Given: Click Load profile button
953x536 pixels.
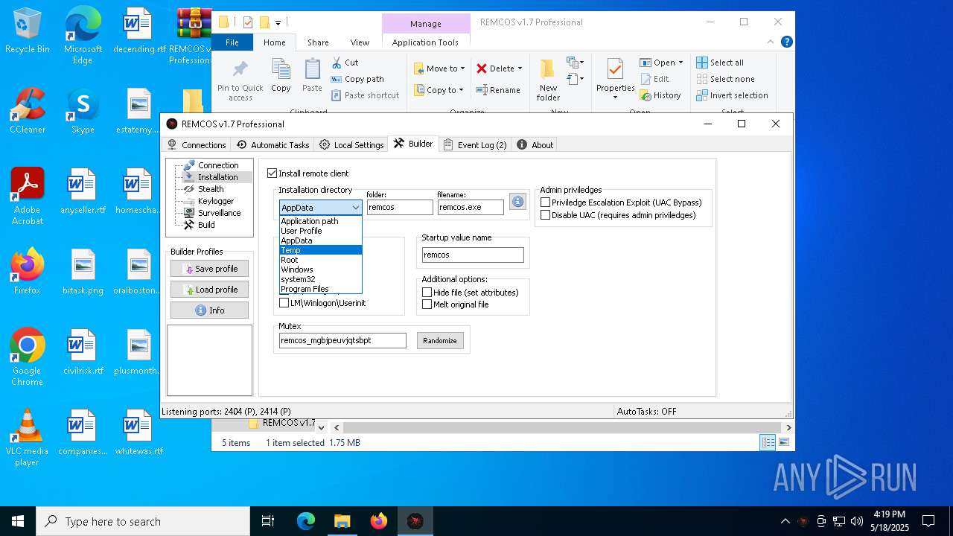Looking at the screenshot, I should click(209, 290).
